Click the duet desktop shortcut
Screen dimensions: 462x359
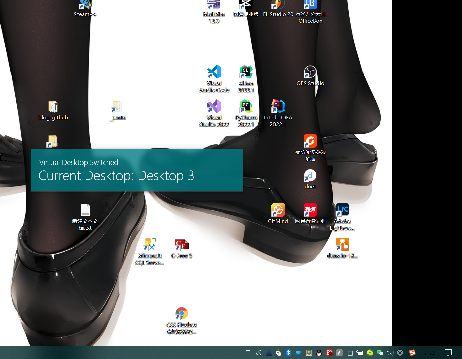[310, 179]
